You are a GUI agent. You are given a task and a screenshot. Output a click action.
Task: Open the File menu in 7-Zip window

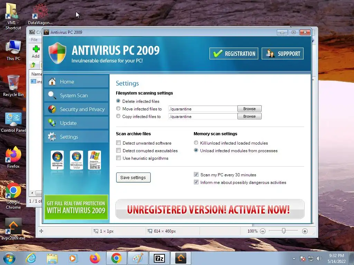tap(34, 39)
